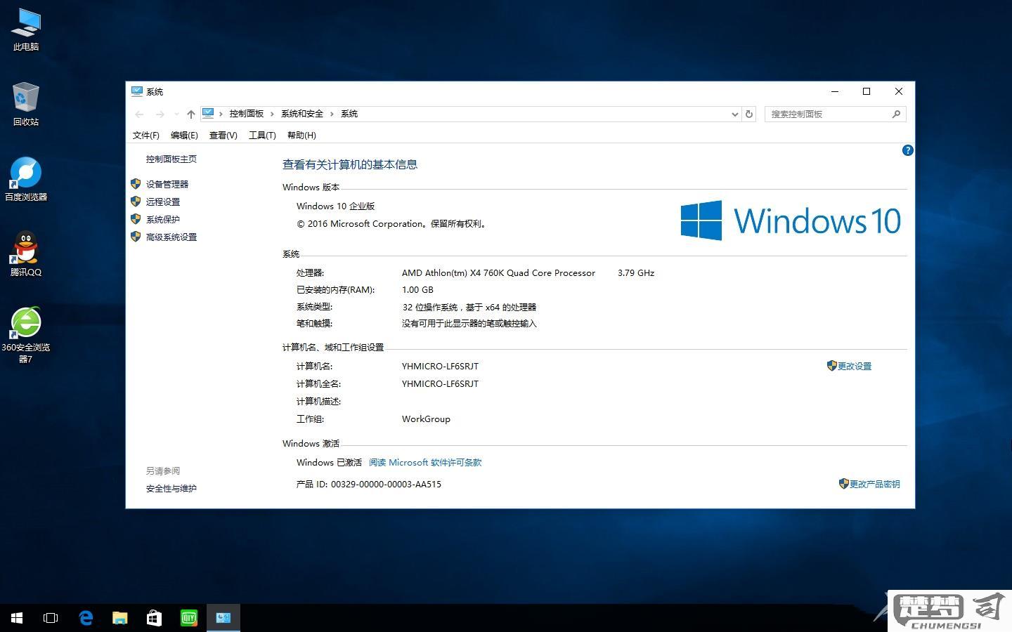Select the 腾讯QQ desktop shortcut
This screenshot has width=1012, height=632.
click(26, 254)
